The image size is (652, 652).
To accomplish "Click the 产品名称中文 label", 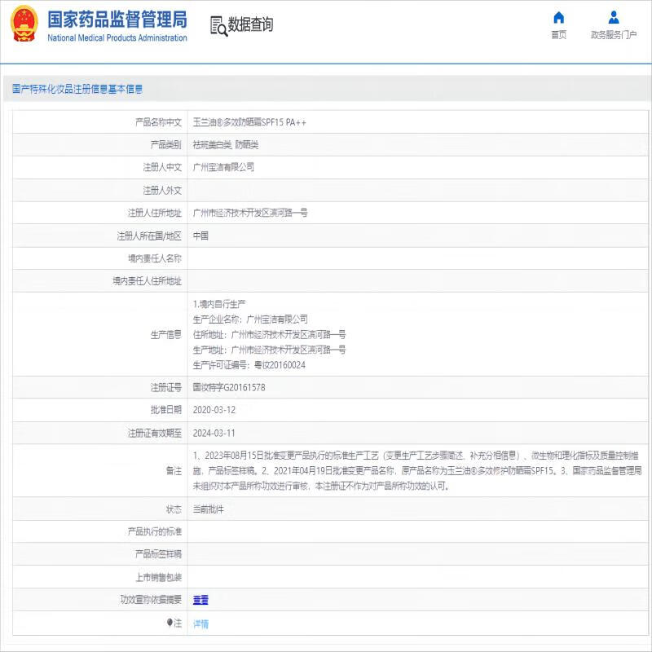I will pyautogui.click(x=158, y=122).
